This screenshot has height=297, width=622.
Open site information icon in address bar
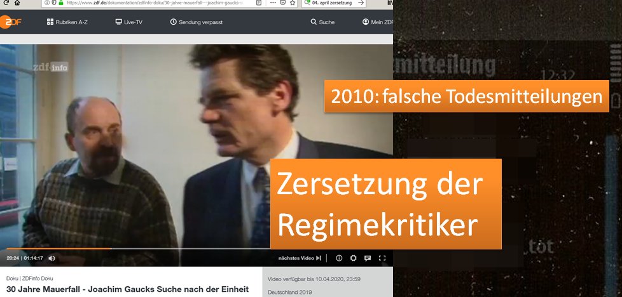[47, 3]
